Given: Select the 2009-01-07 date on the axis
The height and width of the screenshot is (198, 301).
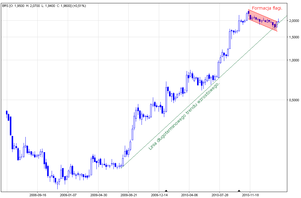Looking at the screenshot, I should point(68,195).
